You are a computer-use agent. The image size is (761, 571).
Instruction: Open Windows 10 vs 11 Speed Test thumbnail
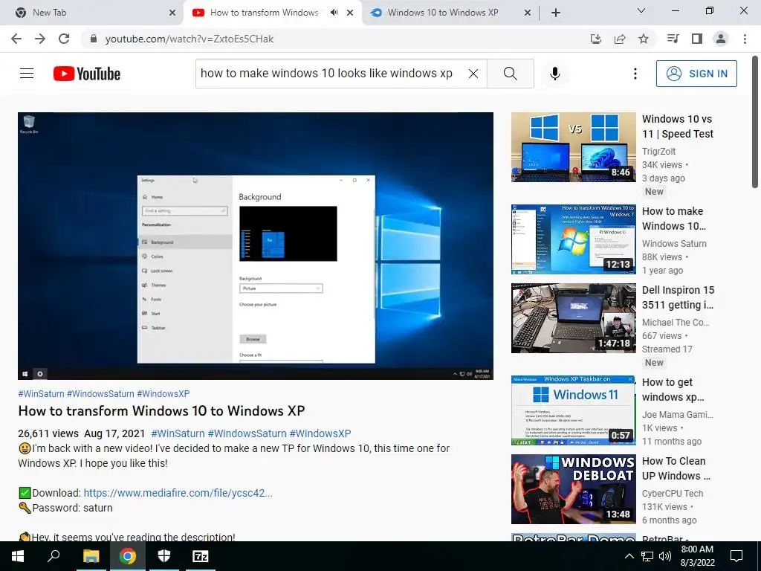pos(573,147)
